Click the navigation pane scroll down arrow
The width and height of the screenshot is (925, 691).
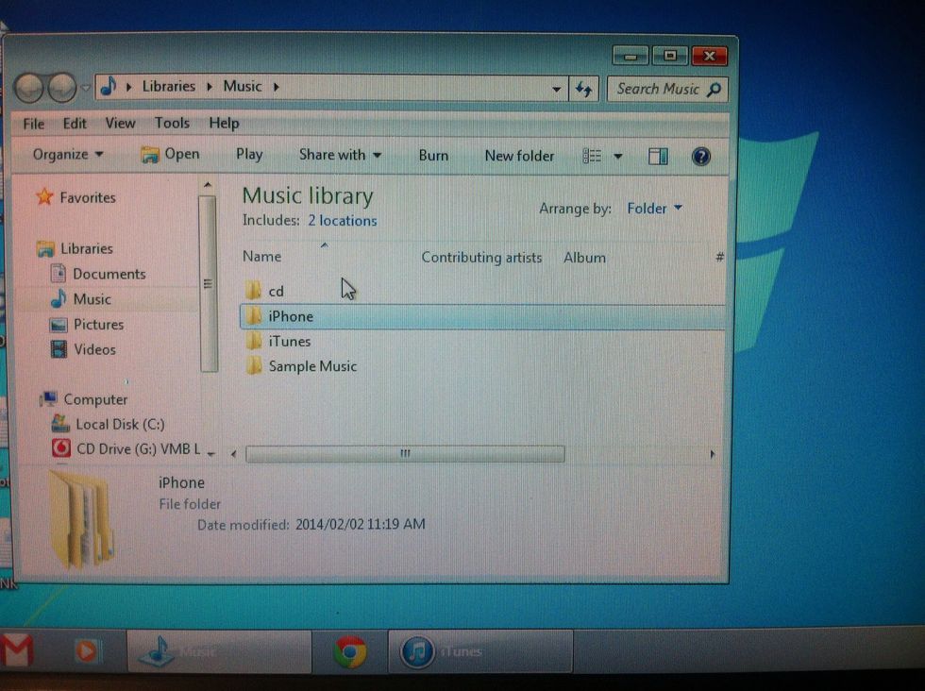pyautogui.click(x=210, y=453)
